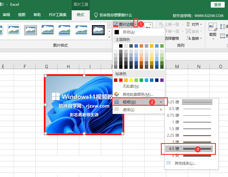Switch to the 帮助 ribbon tab

pyautogui.click(x=37, y=15)
